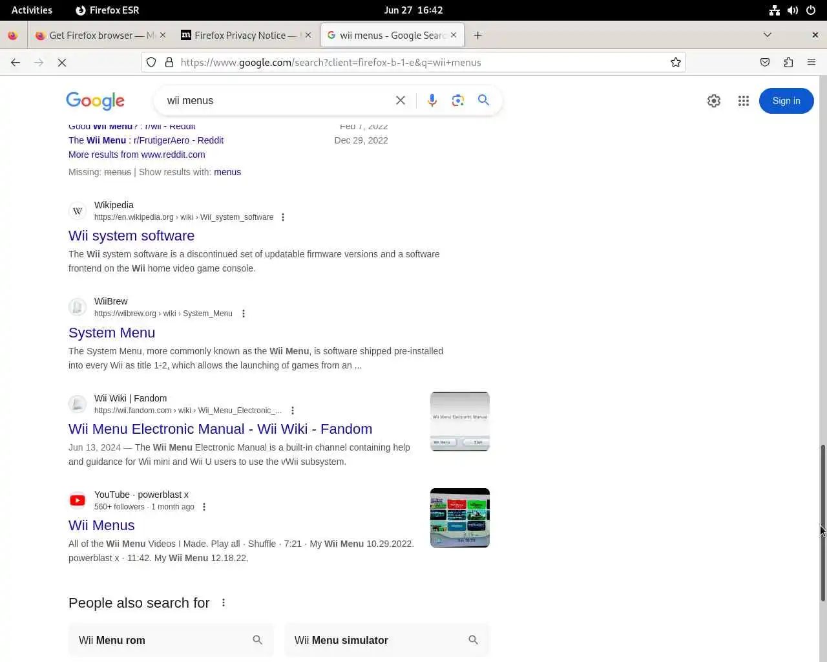Open more options for WiiBrew result
Viewport: 827px width, 662px height.
point(244,314)
